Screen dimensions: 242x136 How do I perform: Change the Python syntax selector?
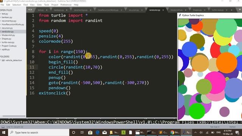pos(233,127)
